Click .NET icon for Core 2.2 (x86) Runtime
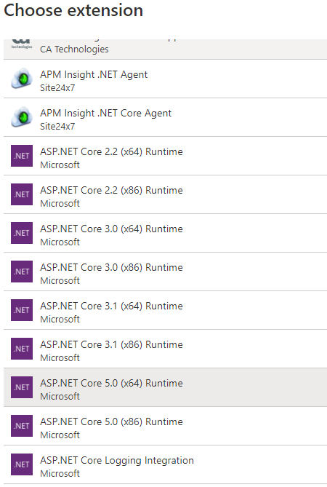 [x=22, y=194]
